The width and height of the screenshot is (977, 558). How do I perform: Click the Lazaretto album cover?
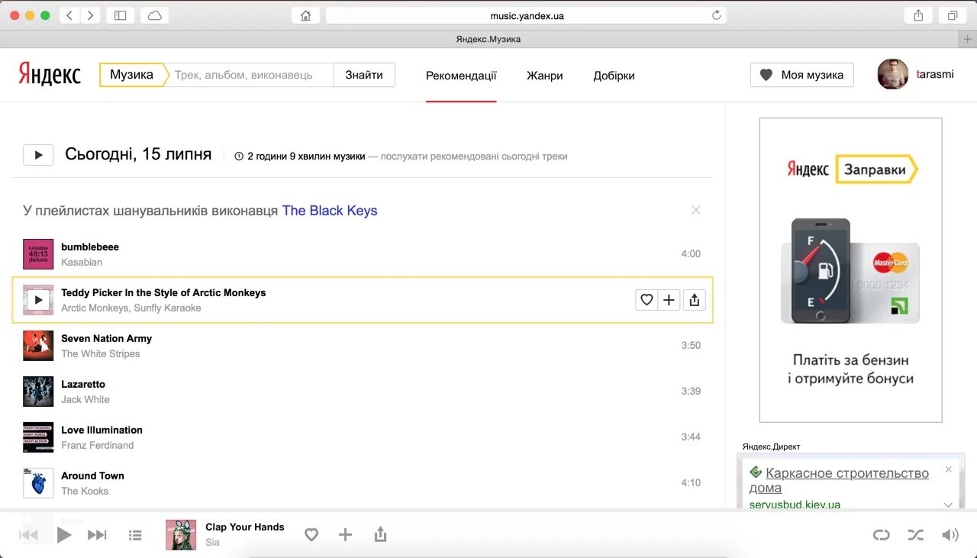pyautogui.click(x=38, y=392)
